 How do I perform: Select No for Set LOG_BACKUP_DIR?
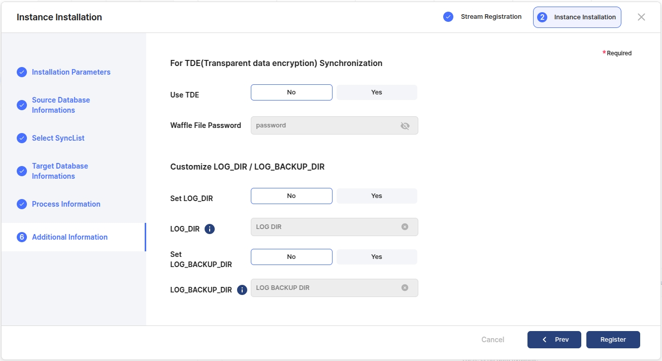[x=291, y=257]
